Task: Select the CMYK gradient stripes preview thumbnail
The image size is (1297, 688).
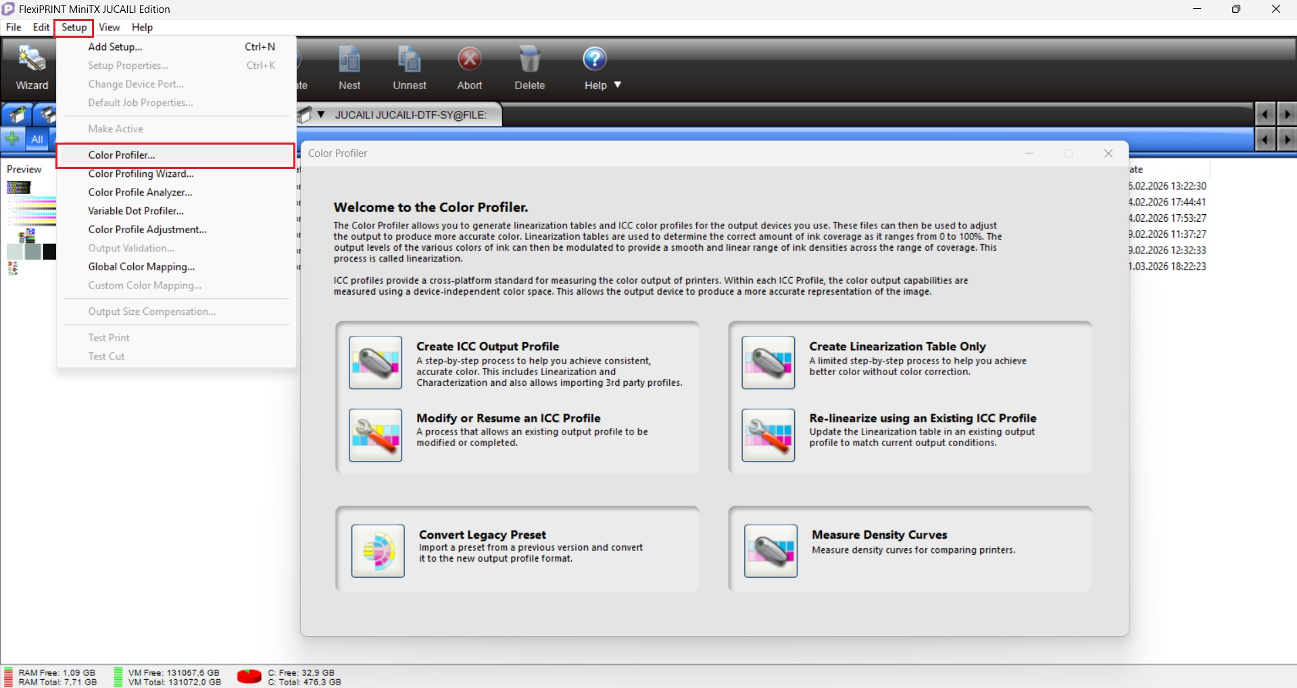Action: point(32,211)
